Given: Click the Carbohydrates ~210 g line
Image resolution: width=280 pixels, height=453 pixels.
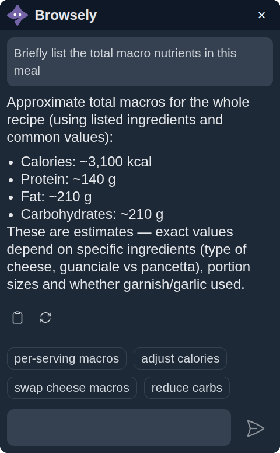Looking at the screenshot, I should point(92,214).
